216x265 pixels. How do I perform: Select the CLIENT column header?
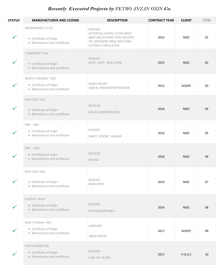click(x=186, y=20)
